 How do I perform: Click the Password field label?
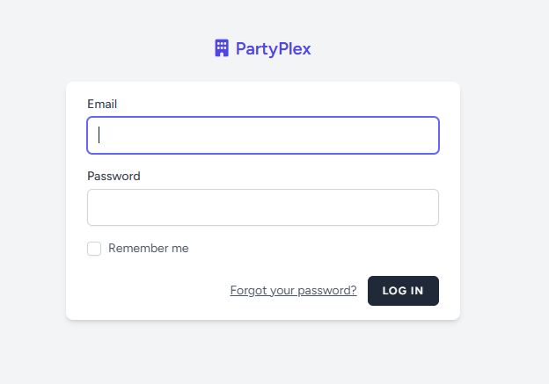113,176
